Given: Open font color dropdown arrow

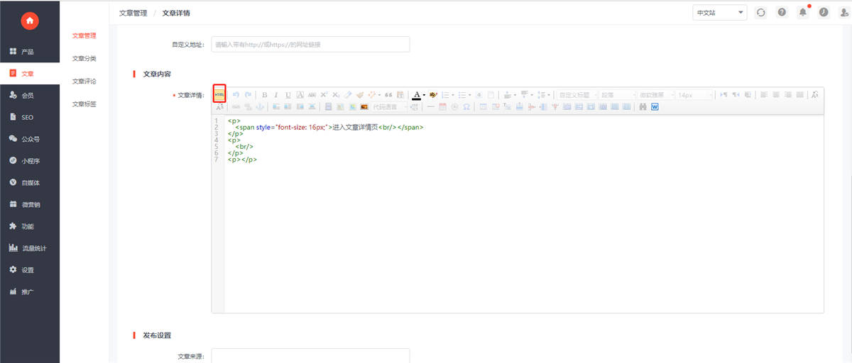Looking at the screenshot, I should 424,94.
